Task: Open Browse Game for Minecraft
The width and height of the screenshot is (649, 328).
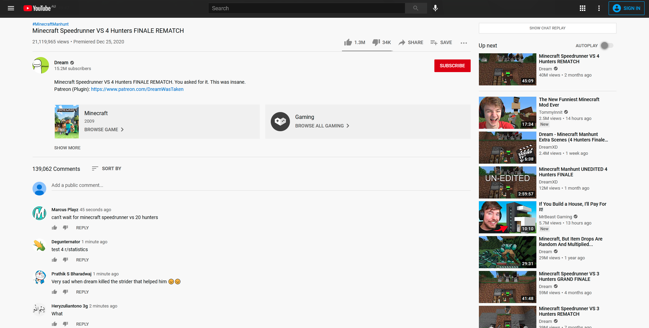Action: pyautogui.click(x=104, y=129)
